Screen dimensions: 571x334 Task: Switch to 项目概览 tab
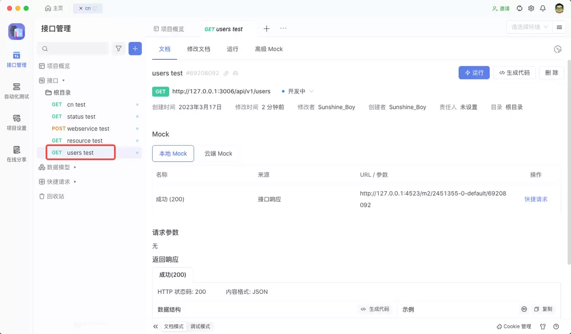(169, 29)
